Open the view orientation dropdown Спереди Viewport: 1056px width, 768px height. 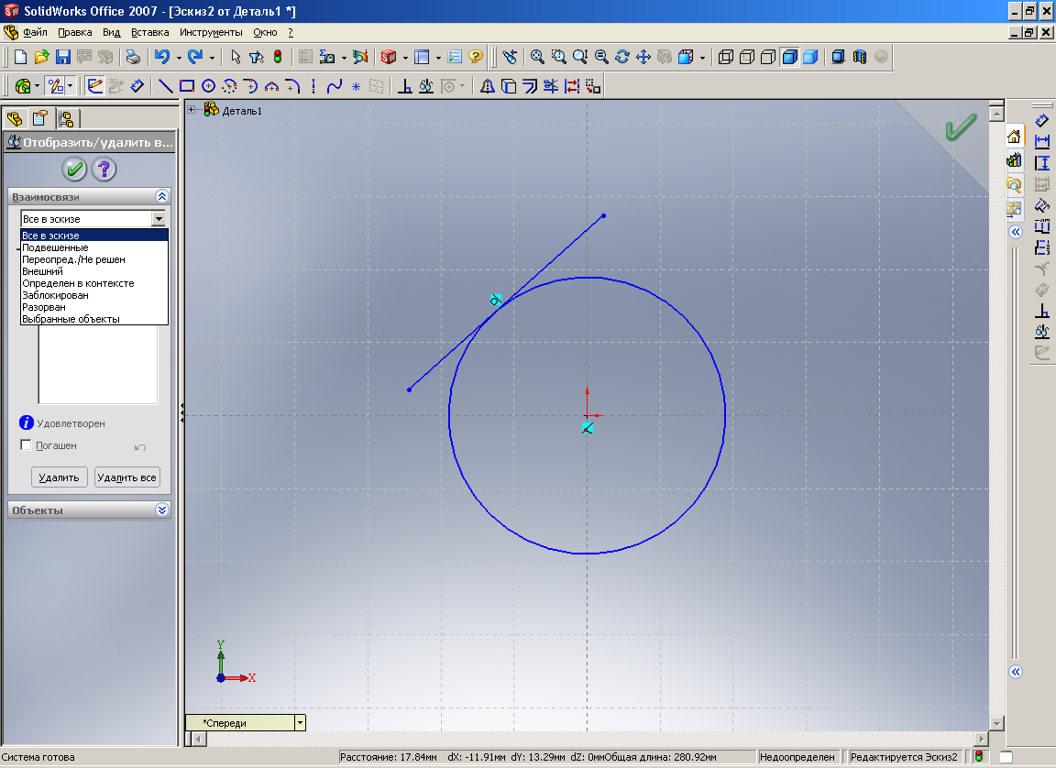(299, 723)
